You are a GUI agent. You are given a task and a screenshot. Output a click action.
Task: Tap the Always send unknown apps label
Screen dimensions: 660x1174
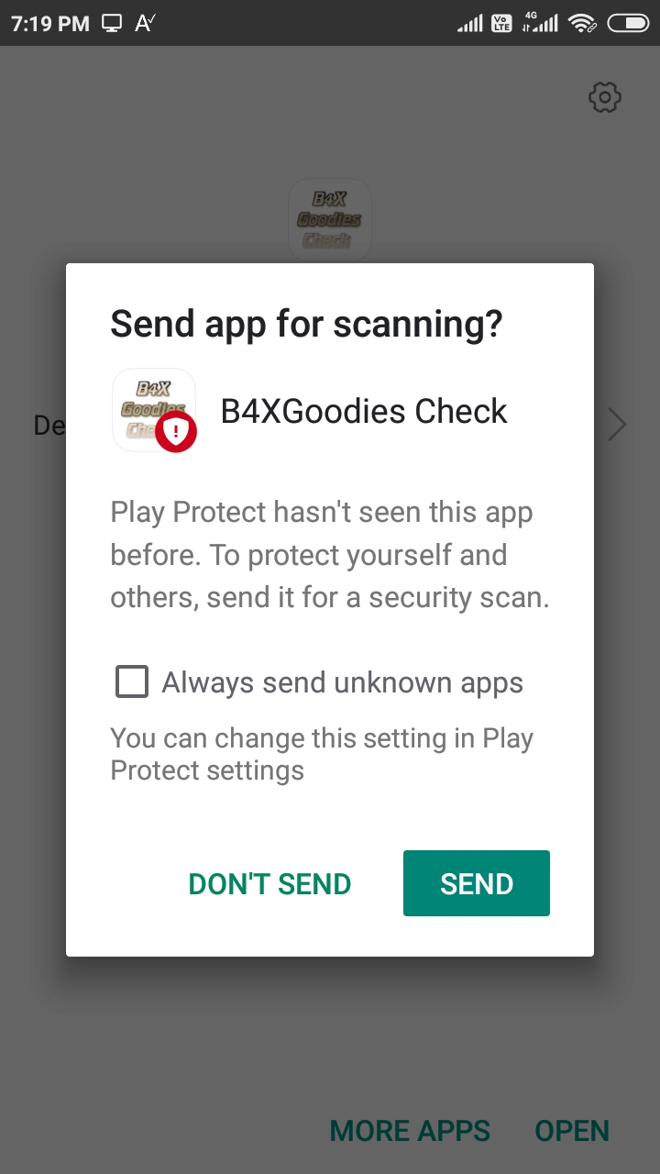[342, 682]
